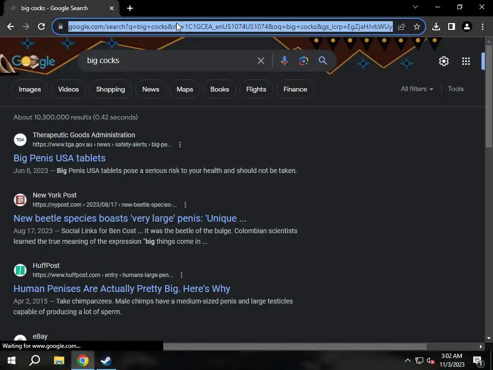Click the TGA site favicon

point(20,140)
